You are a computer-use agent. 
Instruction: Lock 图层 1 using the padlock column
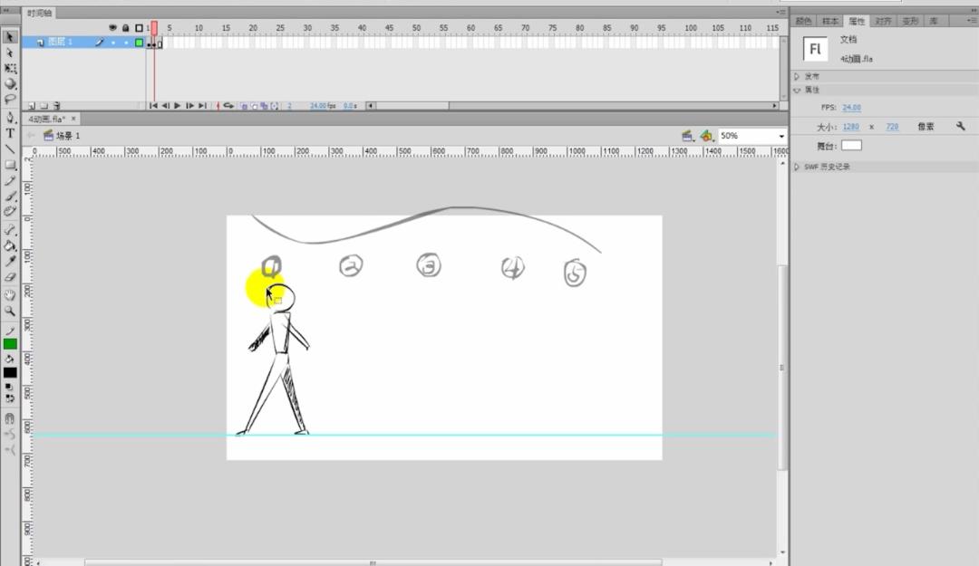[x=126, y=42]
